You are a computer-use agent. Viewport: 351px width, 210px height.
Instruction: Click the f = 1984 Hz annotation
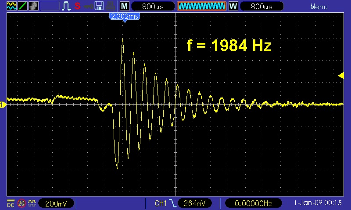[229, 45]
